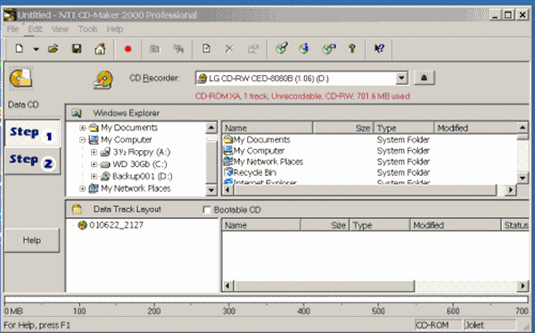Select My Computer in the tree
The image size is (535, 333).
[127, 139]
